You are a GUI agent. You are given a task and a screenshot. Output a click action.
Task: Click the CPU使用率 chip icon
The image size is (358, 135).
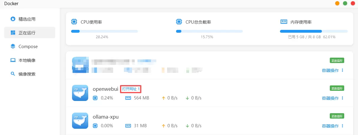[74, 22]
